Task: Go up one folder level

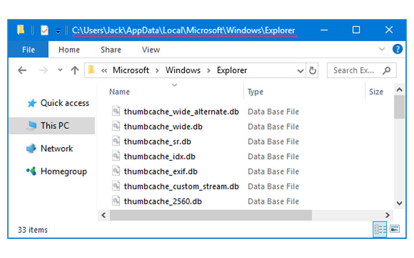Action: coord(75,70)
